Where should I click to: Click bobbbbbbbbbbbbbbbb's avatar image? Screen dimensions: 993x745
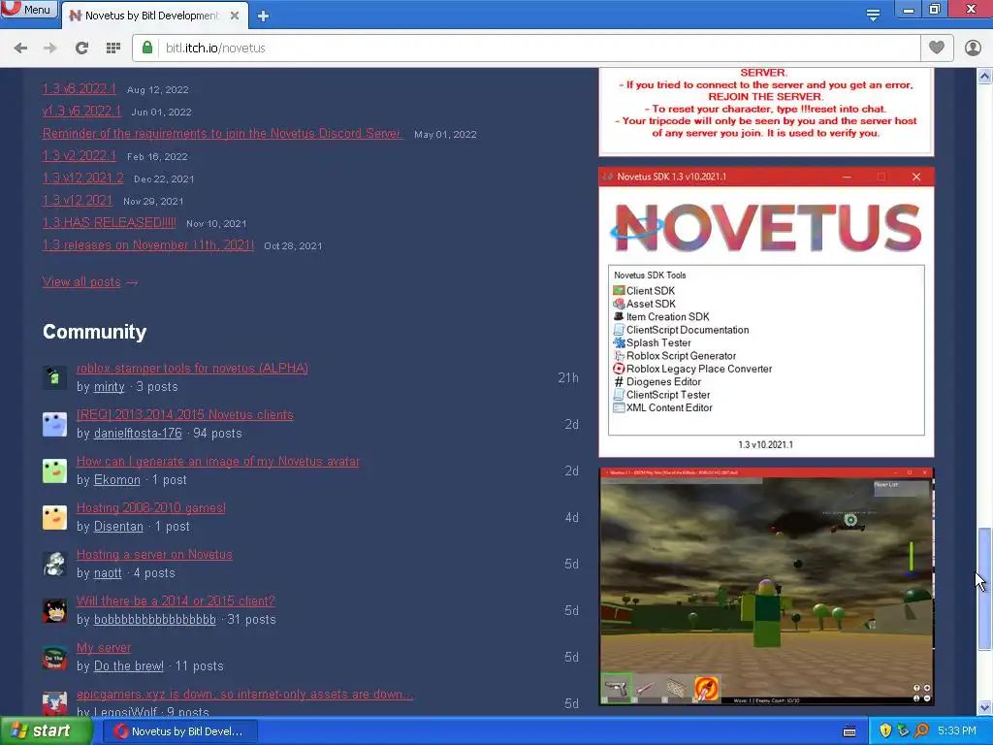[54, 611]
